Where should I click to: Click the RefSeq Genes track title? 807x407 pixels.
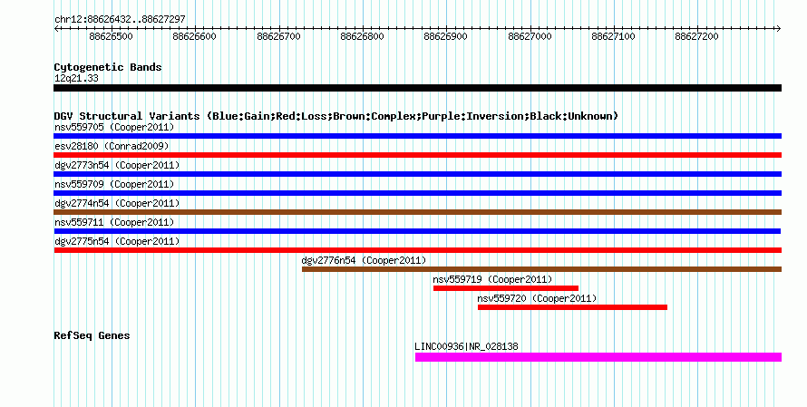pyautogui.click(x=92, y=335)
